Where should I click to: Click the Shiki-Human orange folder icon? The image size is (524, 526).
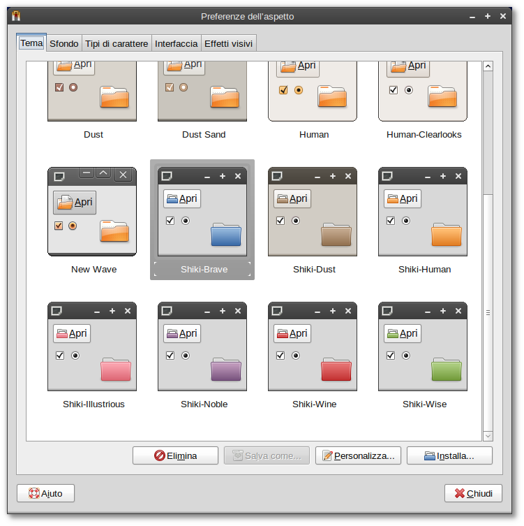click(x=447, y=235)
